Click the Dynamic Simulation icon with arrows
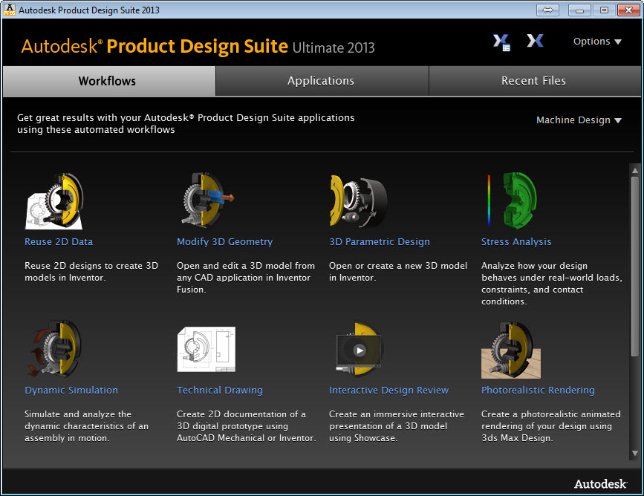 (54, 349)
